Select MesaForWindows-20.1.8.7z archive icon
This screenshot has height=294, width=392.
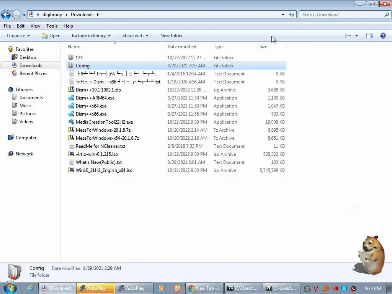(x=71, y=130)
